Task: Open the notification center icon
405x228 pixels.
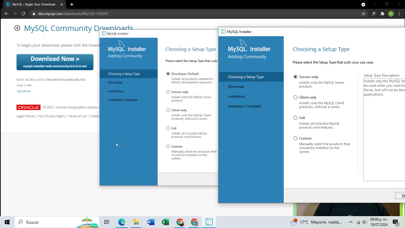Action: 396,222
